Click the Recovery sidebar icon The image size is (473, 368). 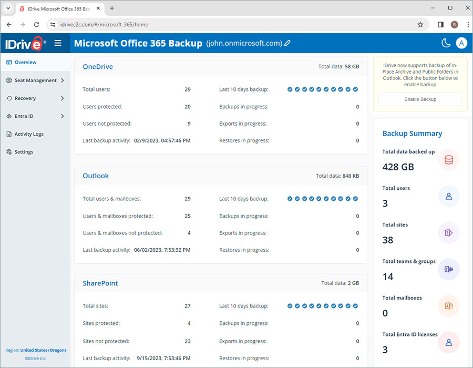[x=9, y=98]
